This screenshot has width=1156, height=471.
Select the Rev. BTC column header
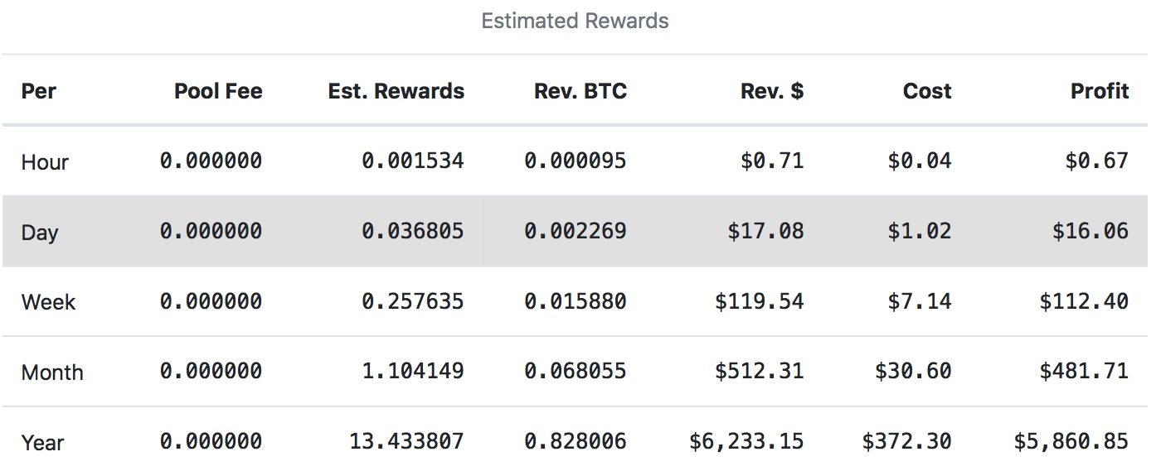[580, 91]
